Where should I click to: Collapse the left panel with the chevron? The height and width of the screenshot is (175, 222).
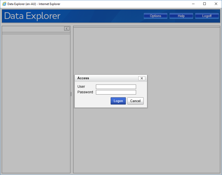pyautogui.click(x=67, y=29)
